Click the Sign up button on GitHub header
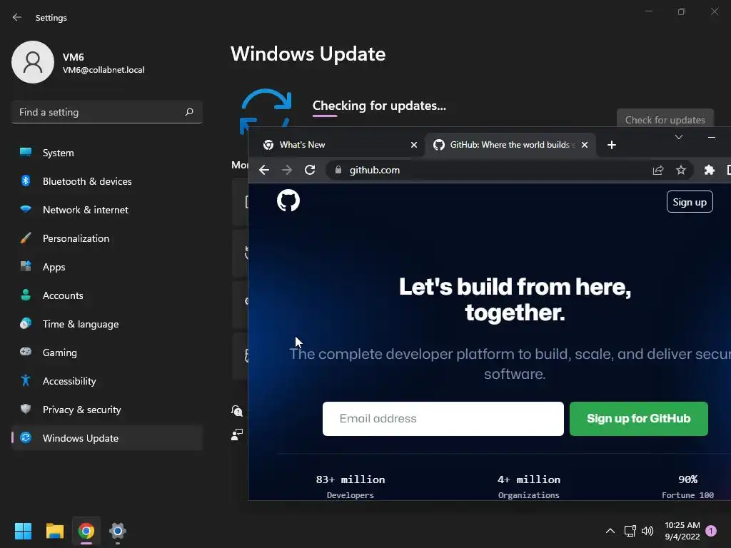This screenshot has width=731, height=548. [x=690, y=202]
